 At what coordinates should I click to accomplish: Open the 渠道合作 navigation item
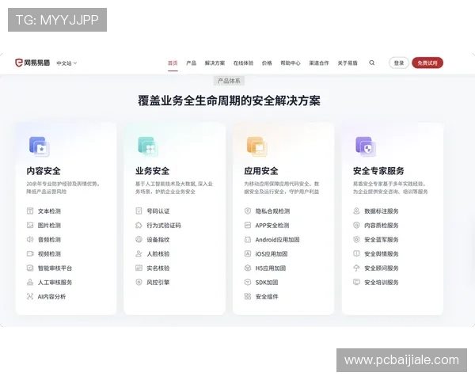(x=319, y=63)
